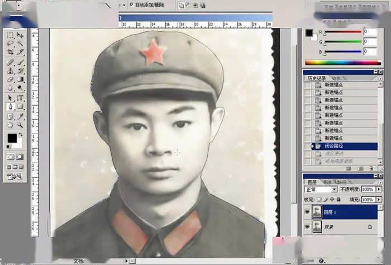Switch to the 路径 paths tab
Viewport: 391px width, 265px height.
pos(340,182)
